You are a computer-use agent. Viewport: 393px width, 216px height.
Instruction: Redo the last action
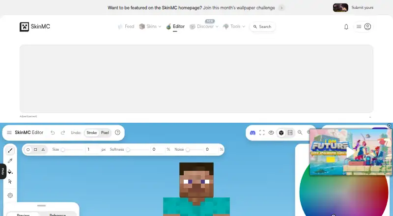click(63, 133)
